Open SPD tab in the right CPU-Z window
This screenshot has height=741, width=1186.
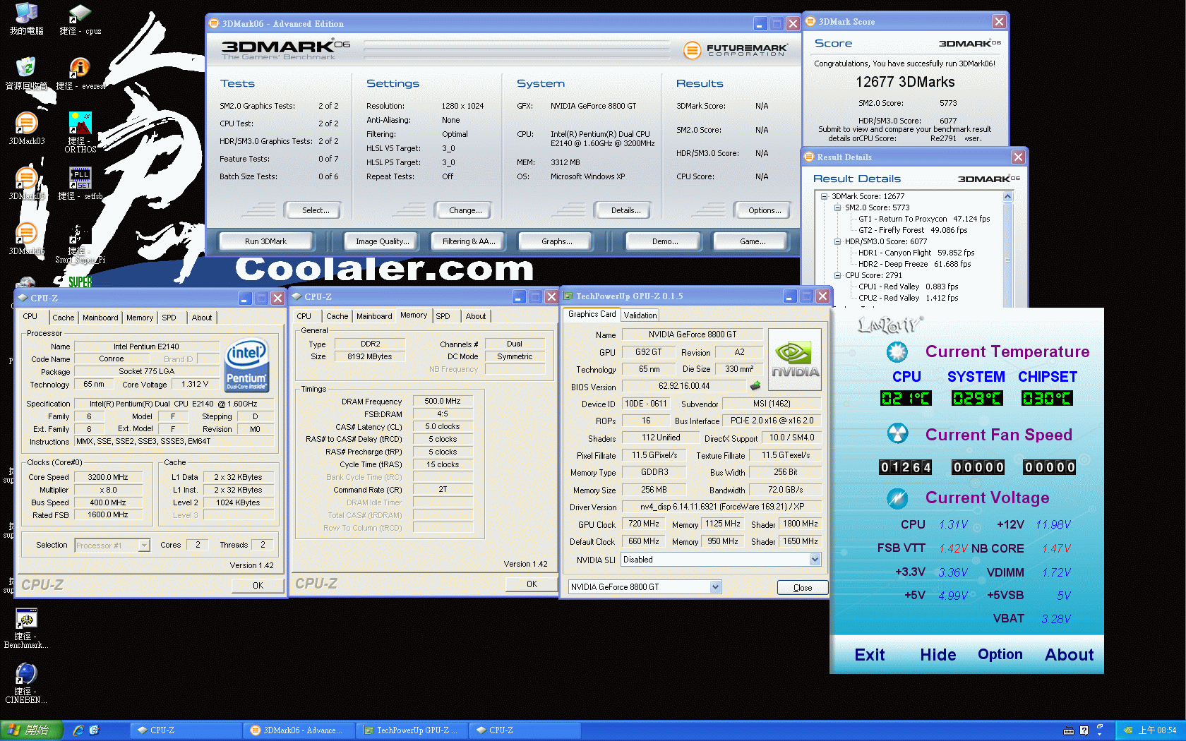click(x=443, y=316)
